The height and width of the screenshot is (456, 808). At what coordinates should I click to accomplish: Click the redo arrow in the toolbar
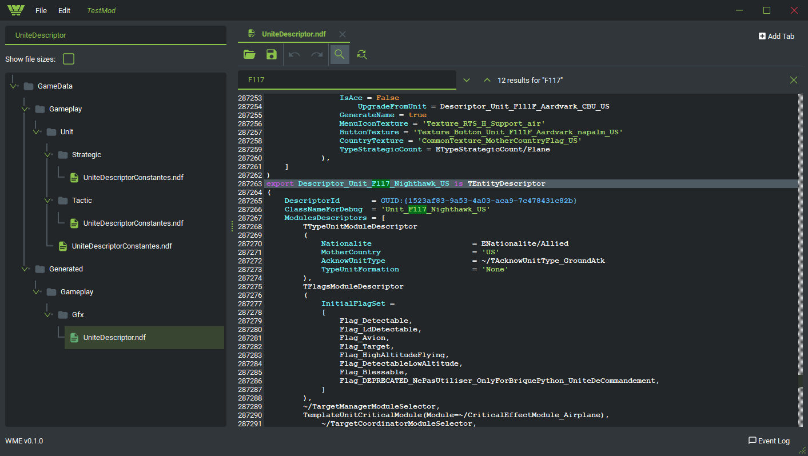(317, 54)
